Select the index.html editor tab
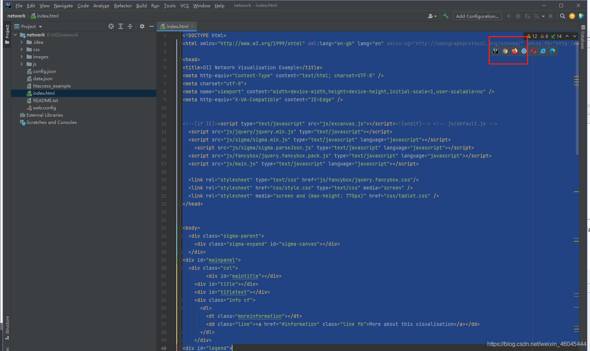Screen dimensions: 590x351 177,26
